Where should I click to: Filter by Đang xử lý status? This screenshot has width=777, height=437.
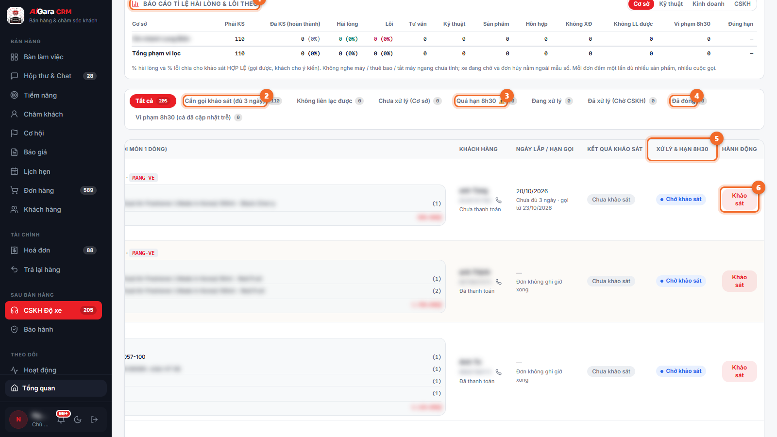coord(552,101)
